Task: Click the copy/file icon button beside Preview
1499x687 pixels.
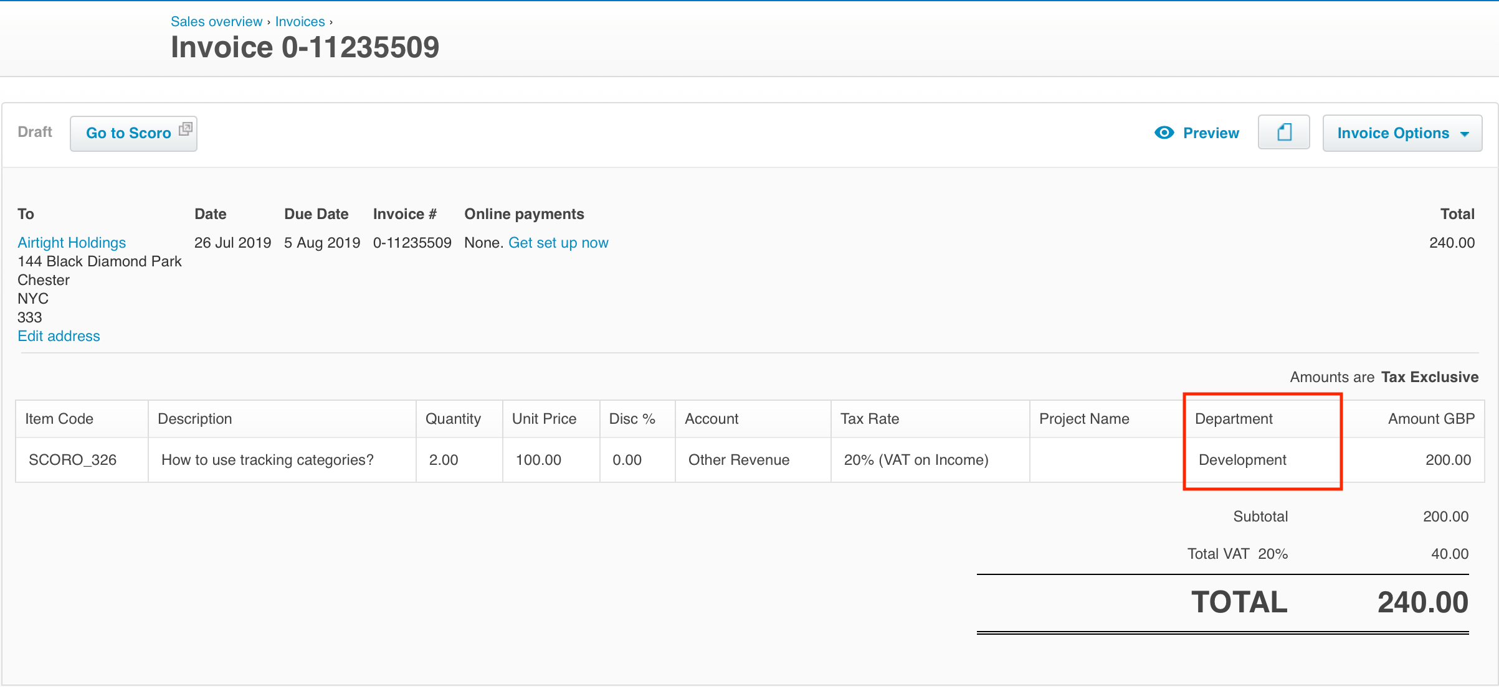Action: (x=1283, y=133)
